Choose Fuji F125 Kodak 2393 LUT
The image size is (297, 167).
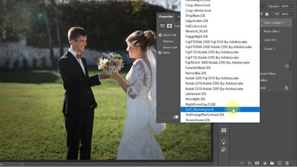tap(220, 52)
